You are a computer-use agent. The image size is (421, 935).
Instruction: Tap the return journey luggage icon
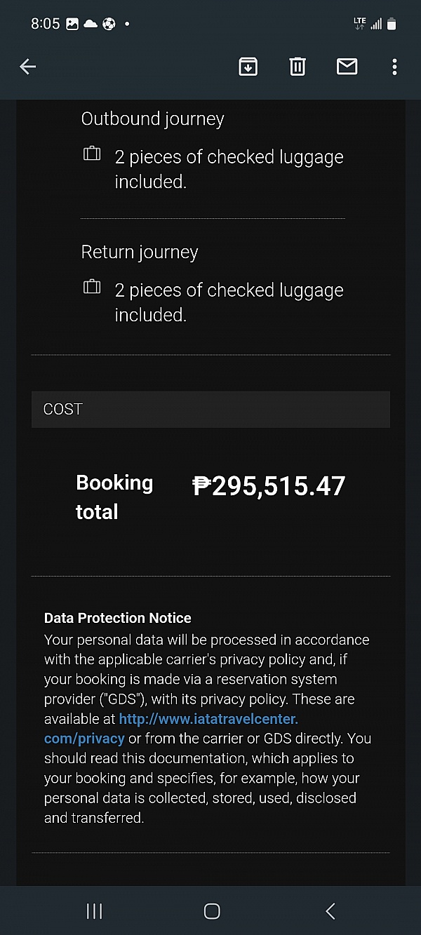point(92,287)
